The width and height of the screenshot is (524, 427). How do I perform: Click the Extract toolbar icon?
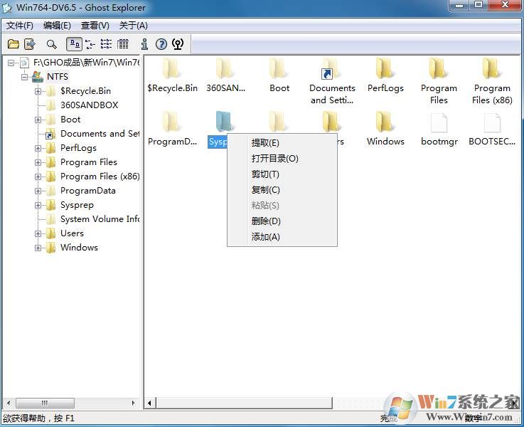pos(30,44)
